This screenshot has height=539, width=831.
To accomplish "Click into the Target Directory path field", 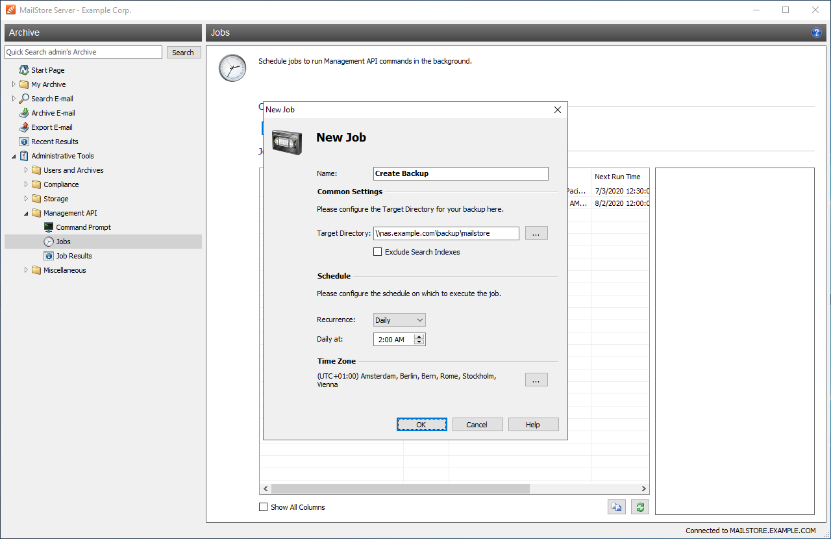I will click(x=446, y=233).
